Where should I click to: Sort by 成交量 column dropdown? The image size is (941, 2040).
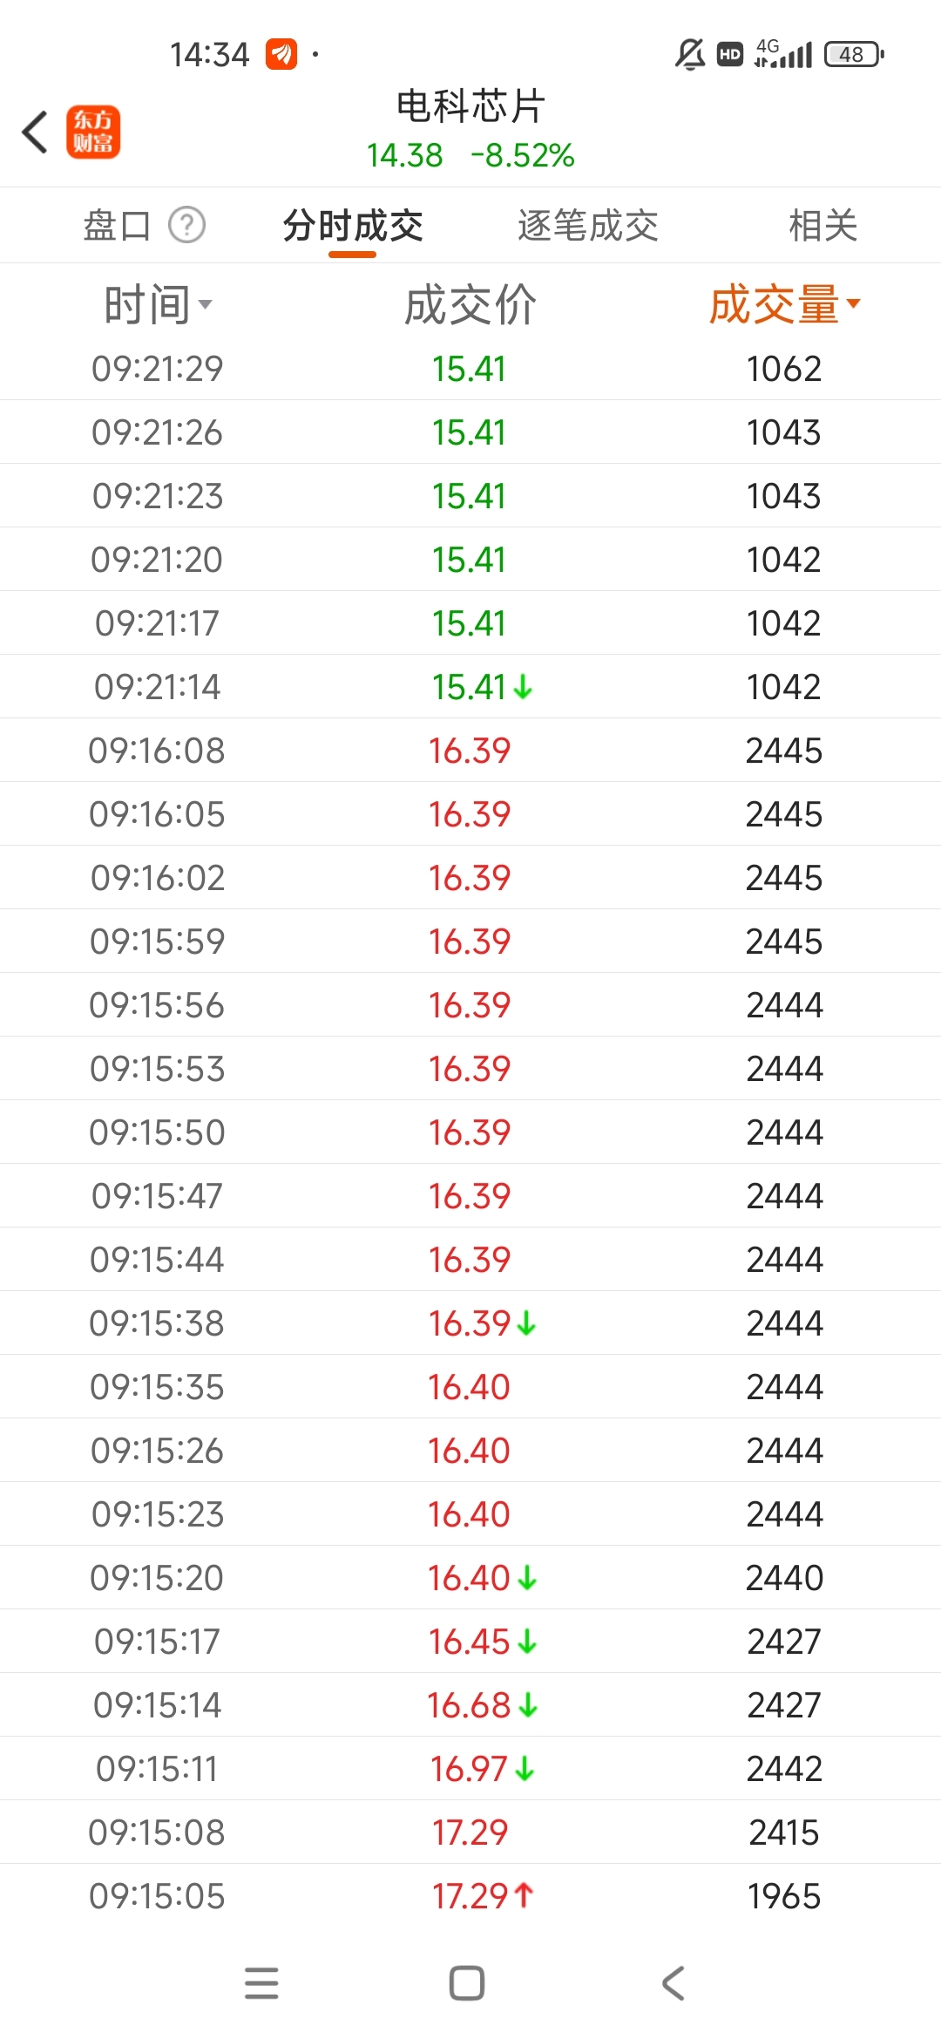pyautogui.click(x=784, y=304)
